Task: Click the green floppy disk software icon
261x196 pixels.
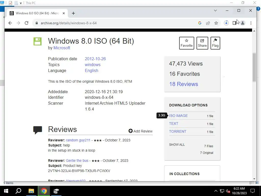Action: pyautogui.click(x=37, y=41)
